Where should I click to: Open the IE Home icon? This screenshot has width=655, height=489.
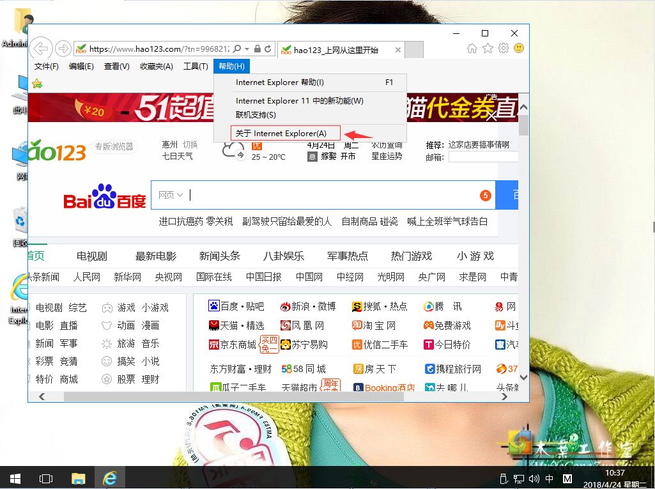coord(472,49)
